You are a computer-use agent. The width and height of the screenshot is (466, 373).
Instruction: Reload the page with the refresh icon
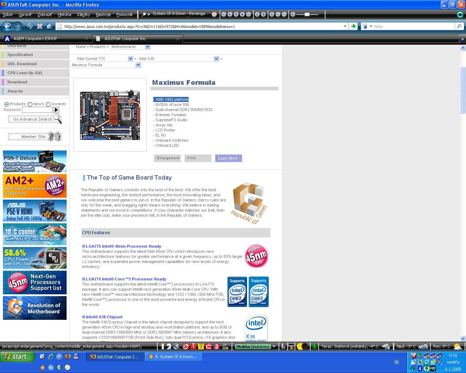point(30,26)
